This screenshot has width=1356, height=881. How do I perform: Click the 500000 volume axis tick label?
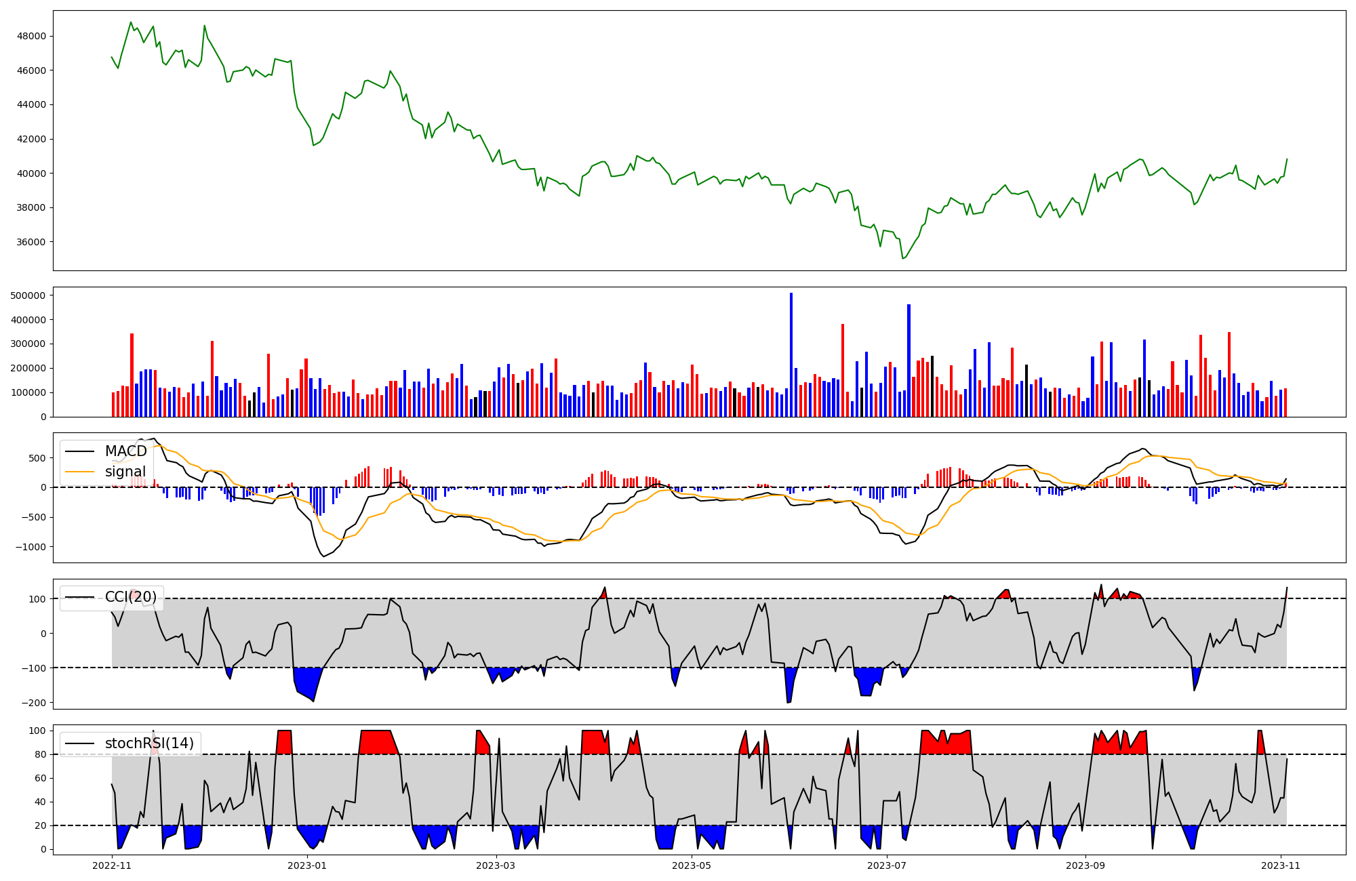[x=28, y=295]
